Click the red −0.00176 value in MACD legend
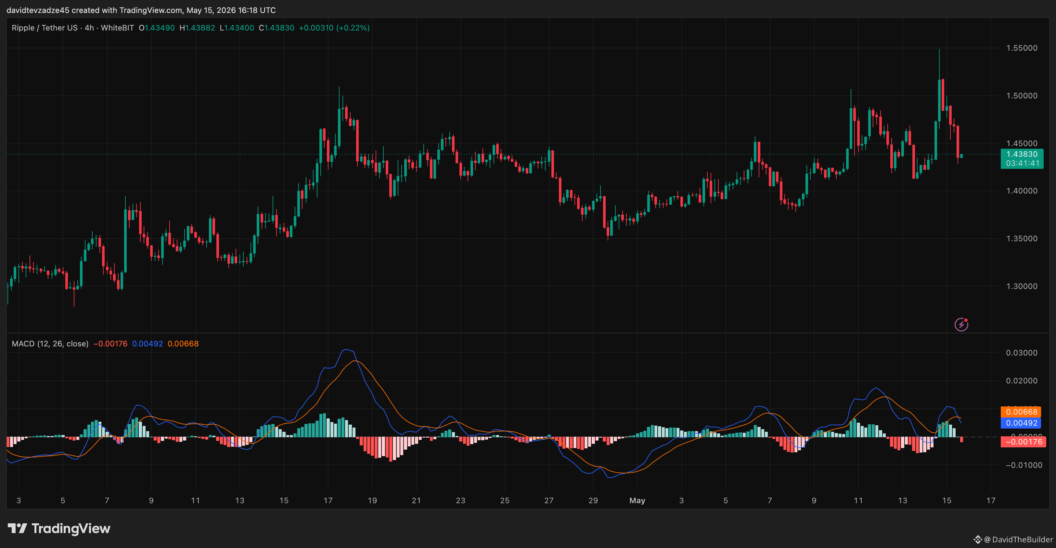The height and width of the screenshot is (548, 1056). 111,343
